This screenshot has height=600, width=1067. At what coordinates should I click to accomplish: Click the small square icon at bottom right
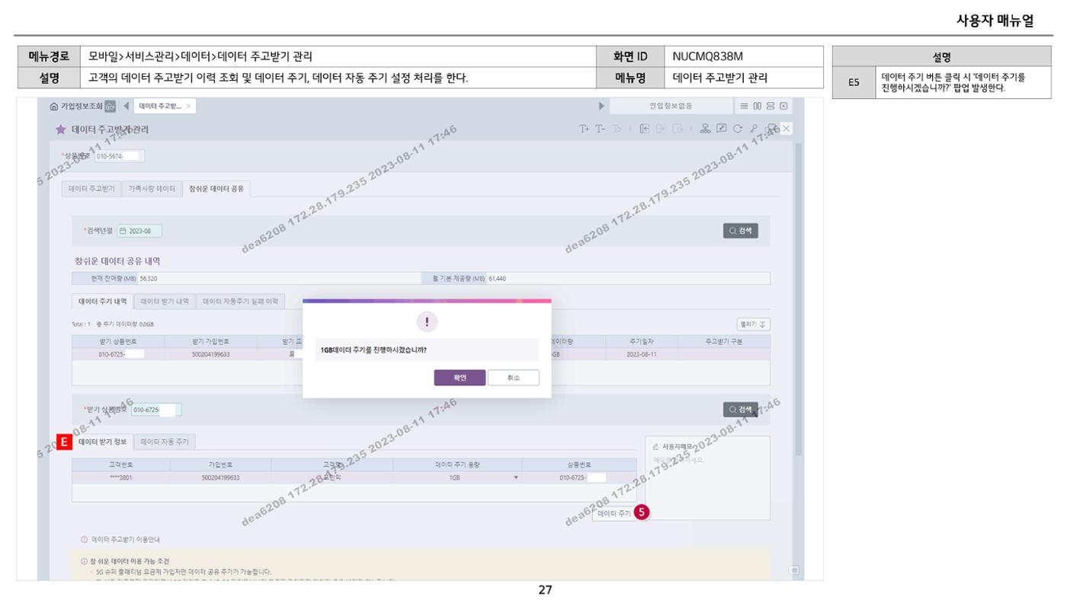tap(793, 570)
